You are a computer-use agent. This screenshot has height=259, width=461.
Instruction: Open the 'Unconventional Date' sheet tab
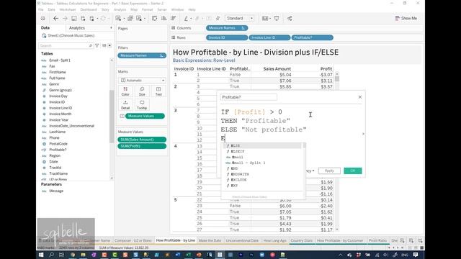coord(242,240)
